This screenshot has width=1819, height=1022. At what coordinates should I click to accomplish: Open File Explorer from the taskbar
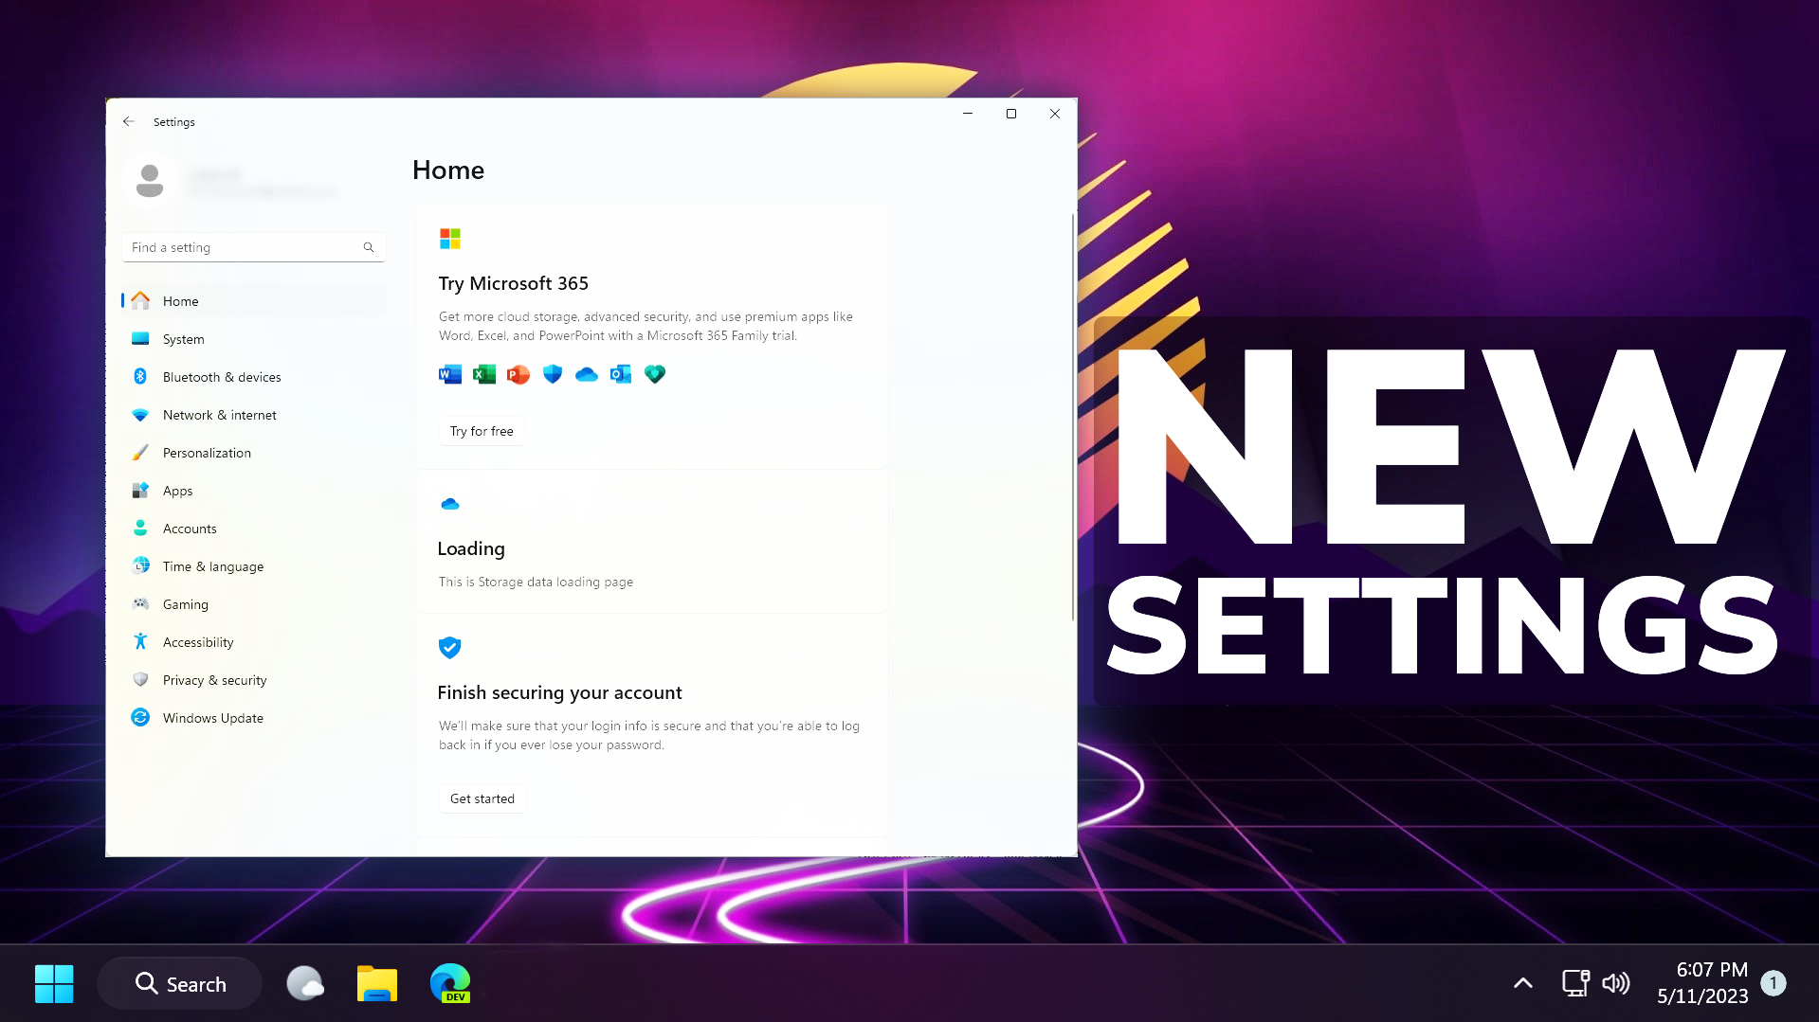(376, 983)
